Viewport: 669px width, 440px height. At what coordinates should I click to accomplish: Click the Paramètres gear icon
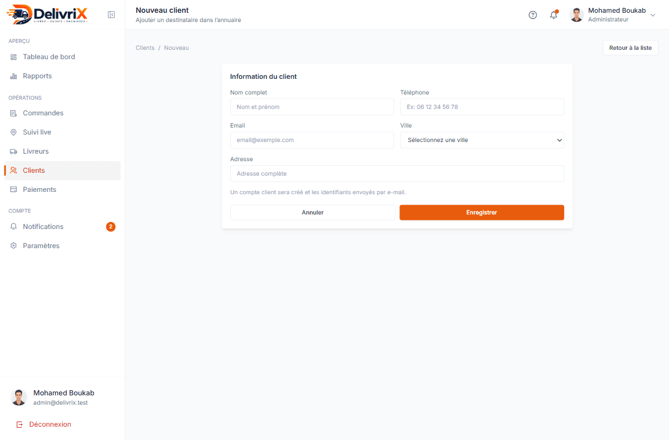(x=14, y=246)
